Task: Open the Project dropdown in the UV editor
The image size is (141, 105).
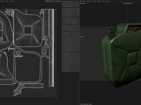Action: pos(49,1)
